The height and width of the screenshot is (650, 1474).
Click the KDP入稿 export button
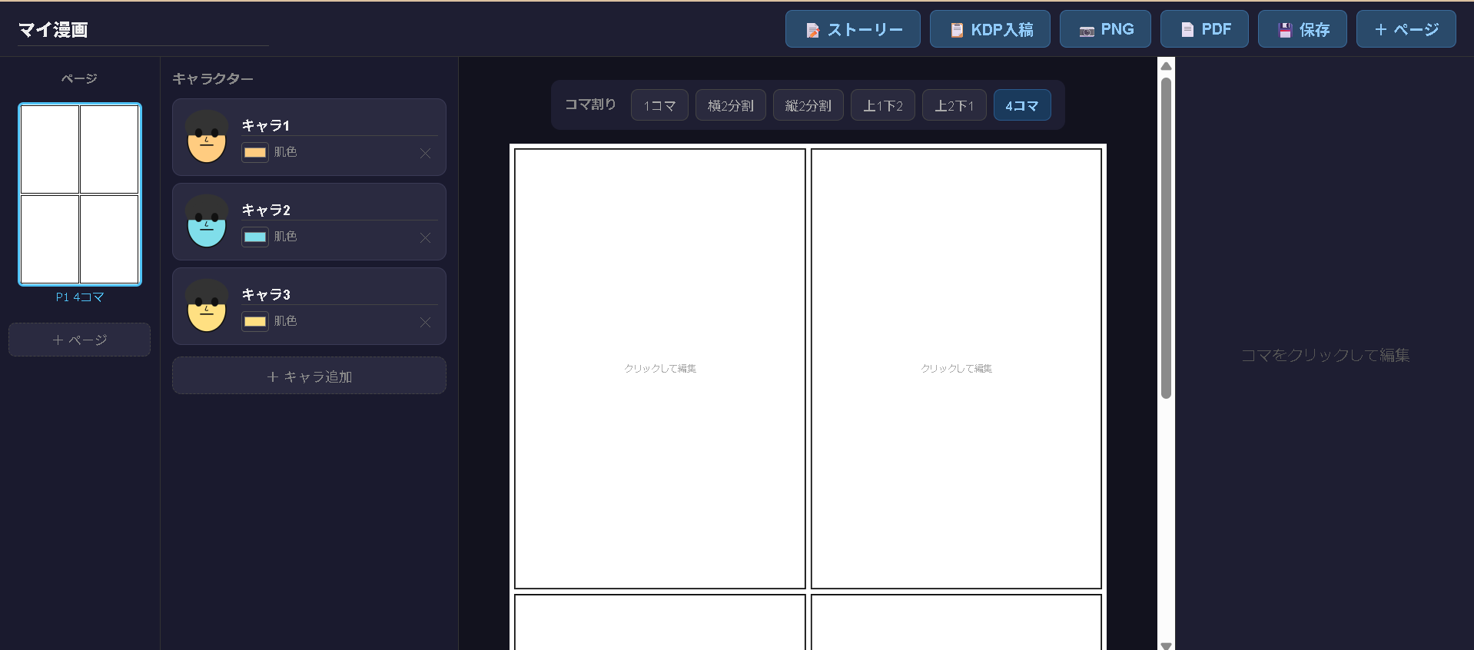(990, 29)
